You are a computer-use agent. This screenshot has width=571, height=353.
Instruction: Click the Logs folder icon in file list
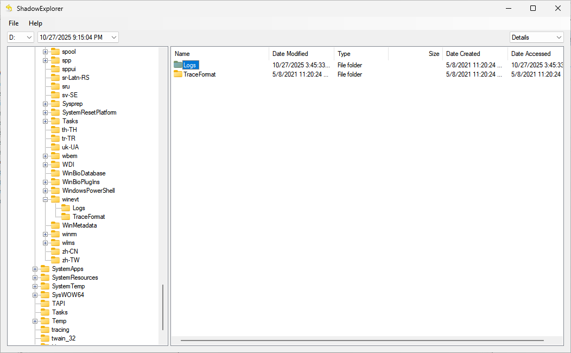point(178,65)
